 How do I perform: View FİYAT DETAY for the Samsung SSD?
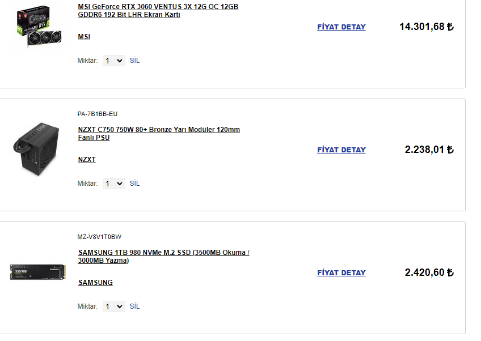(341, 273)
